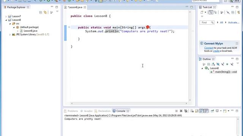This screenshot has height=136, width=243.
Task: Toggle Focus on Workweek in Task List
Action: (222, 12)
